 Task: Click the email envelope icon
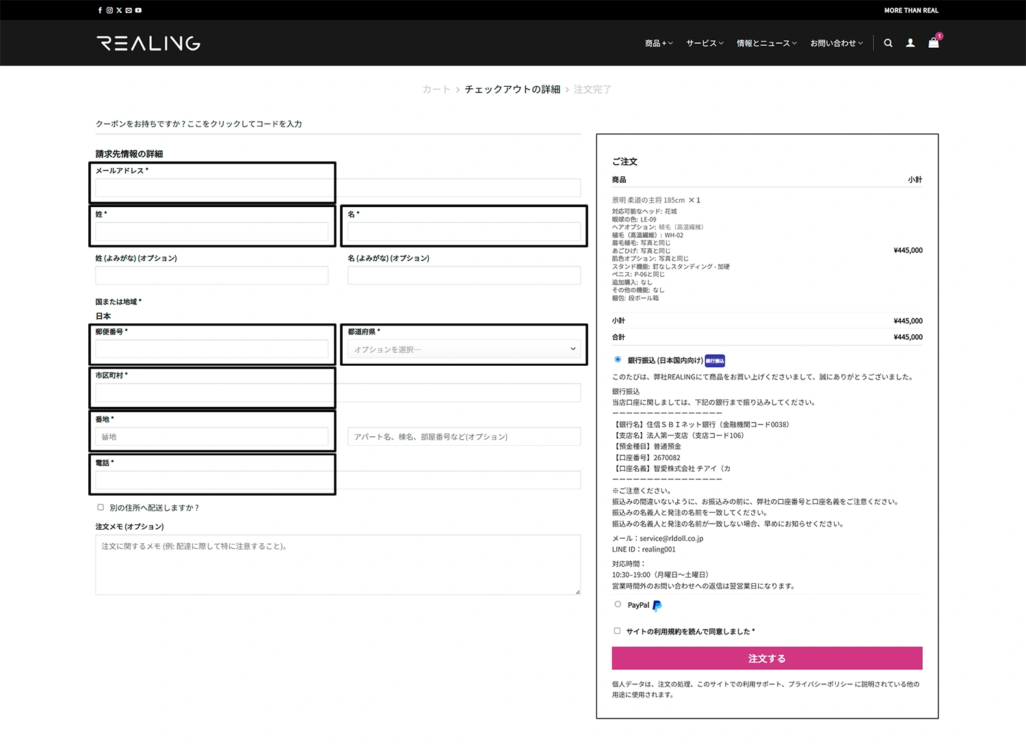[129, 10]
